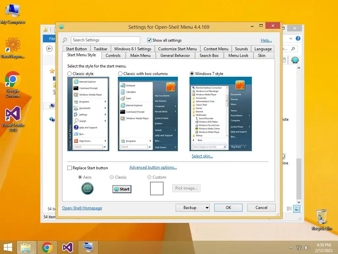The width and height of the screenshot is (338, 254).
Task: Switch to the Taskbar tab
Action: [100, 49]
